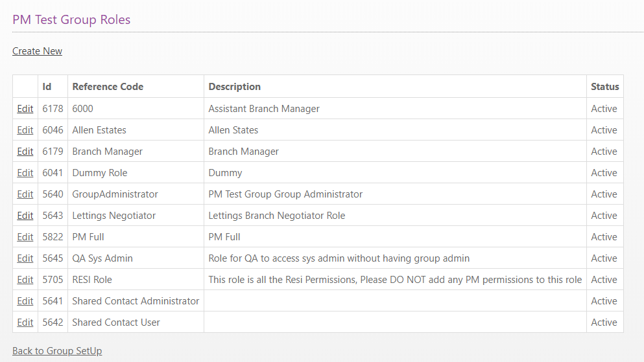Edit the Dummy Role entry

point(25,173)
